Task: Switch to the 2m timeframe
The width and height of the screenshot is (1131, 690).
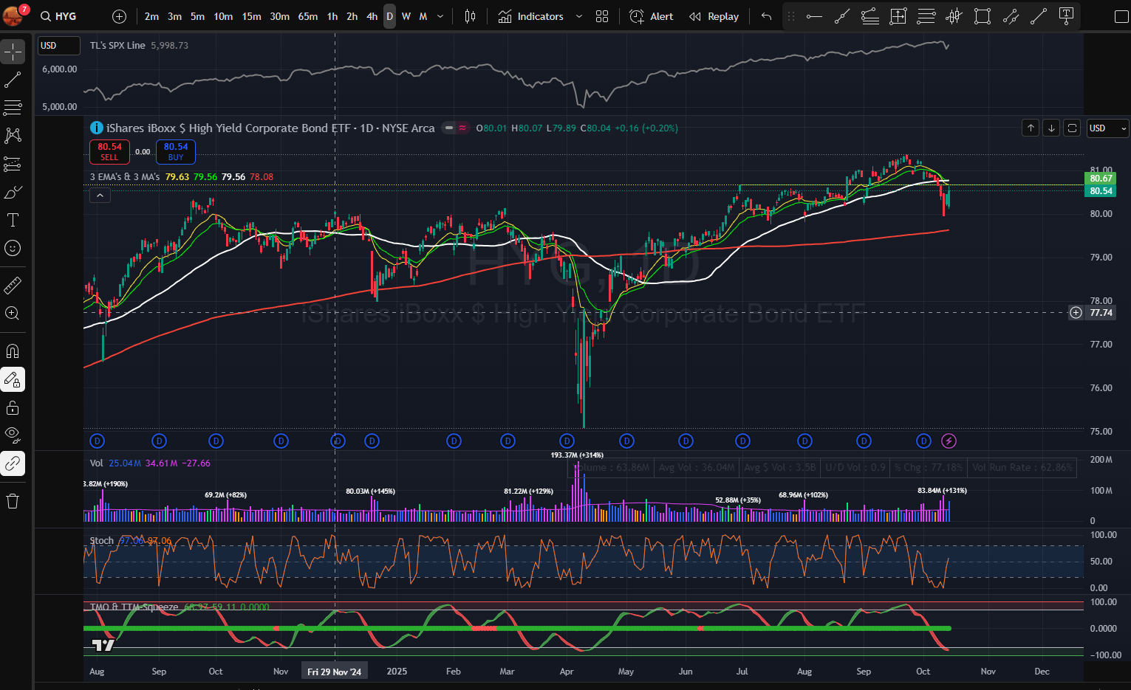Action: pos(151,16)
